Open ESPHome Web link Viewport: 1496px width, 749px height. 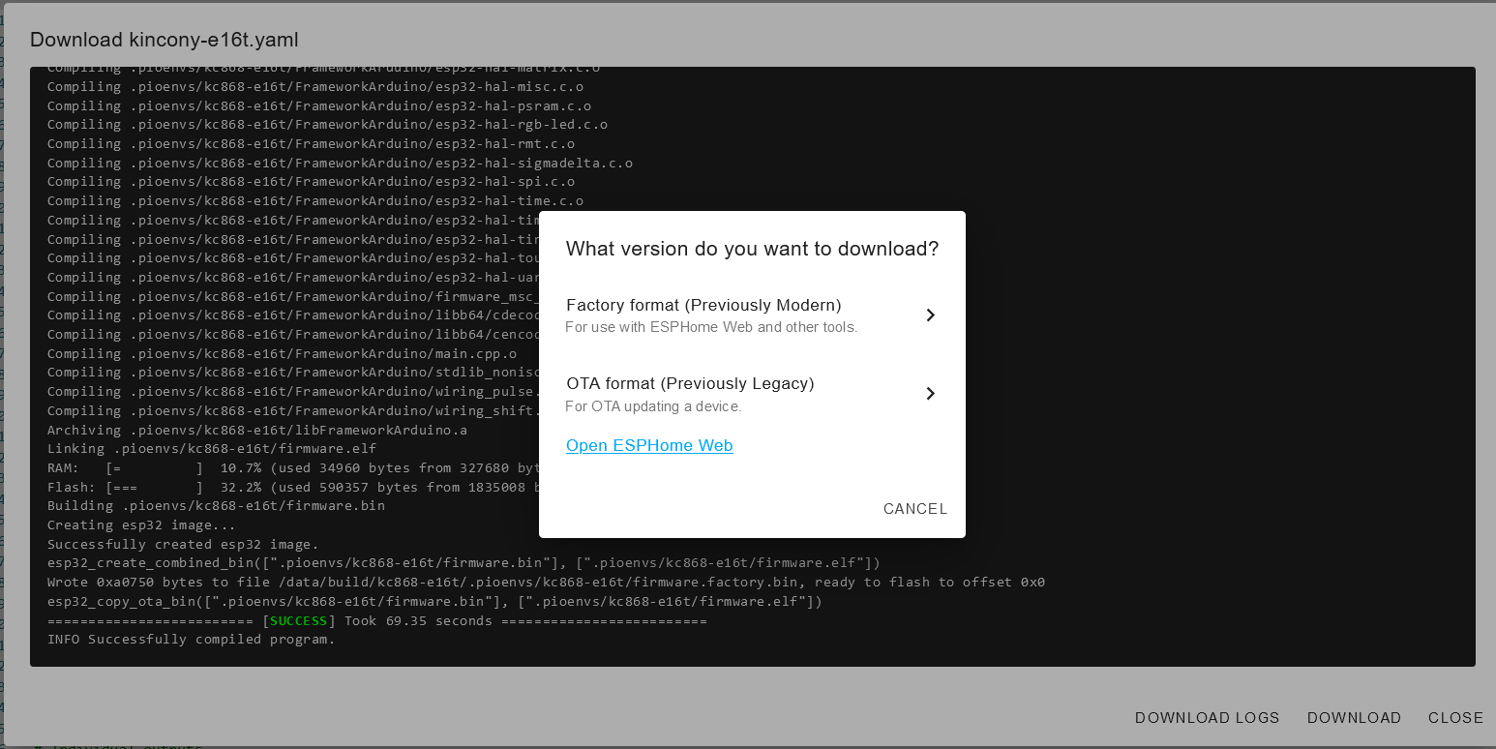(x=649, y=445)
